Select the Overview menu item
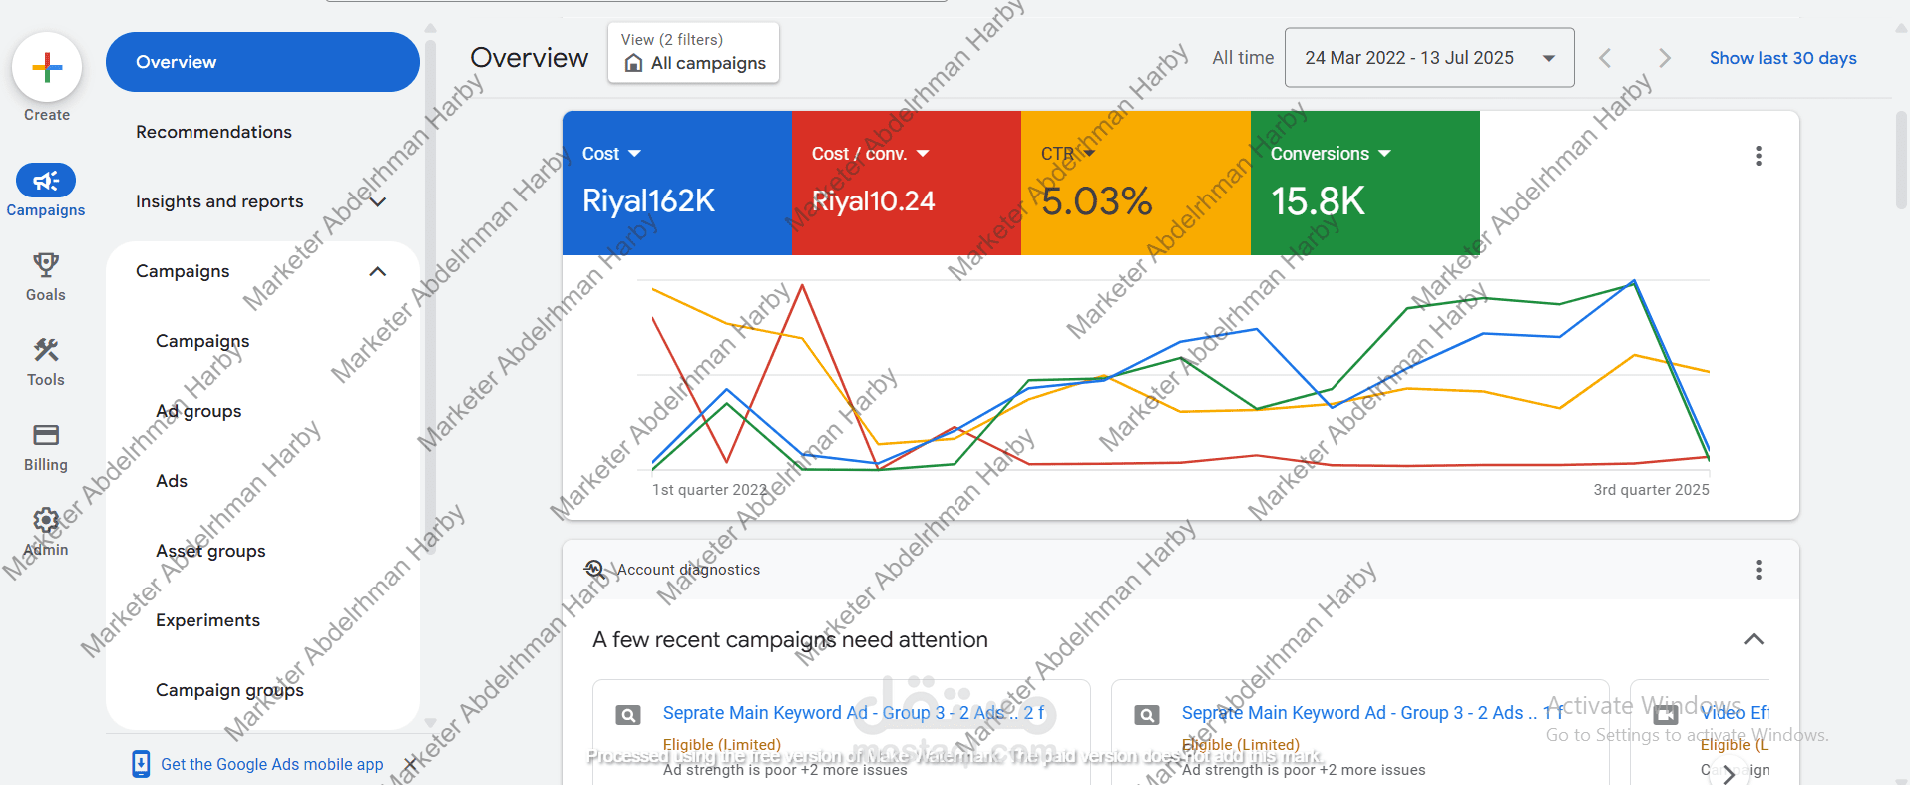1910x785 pixels. 262,62
